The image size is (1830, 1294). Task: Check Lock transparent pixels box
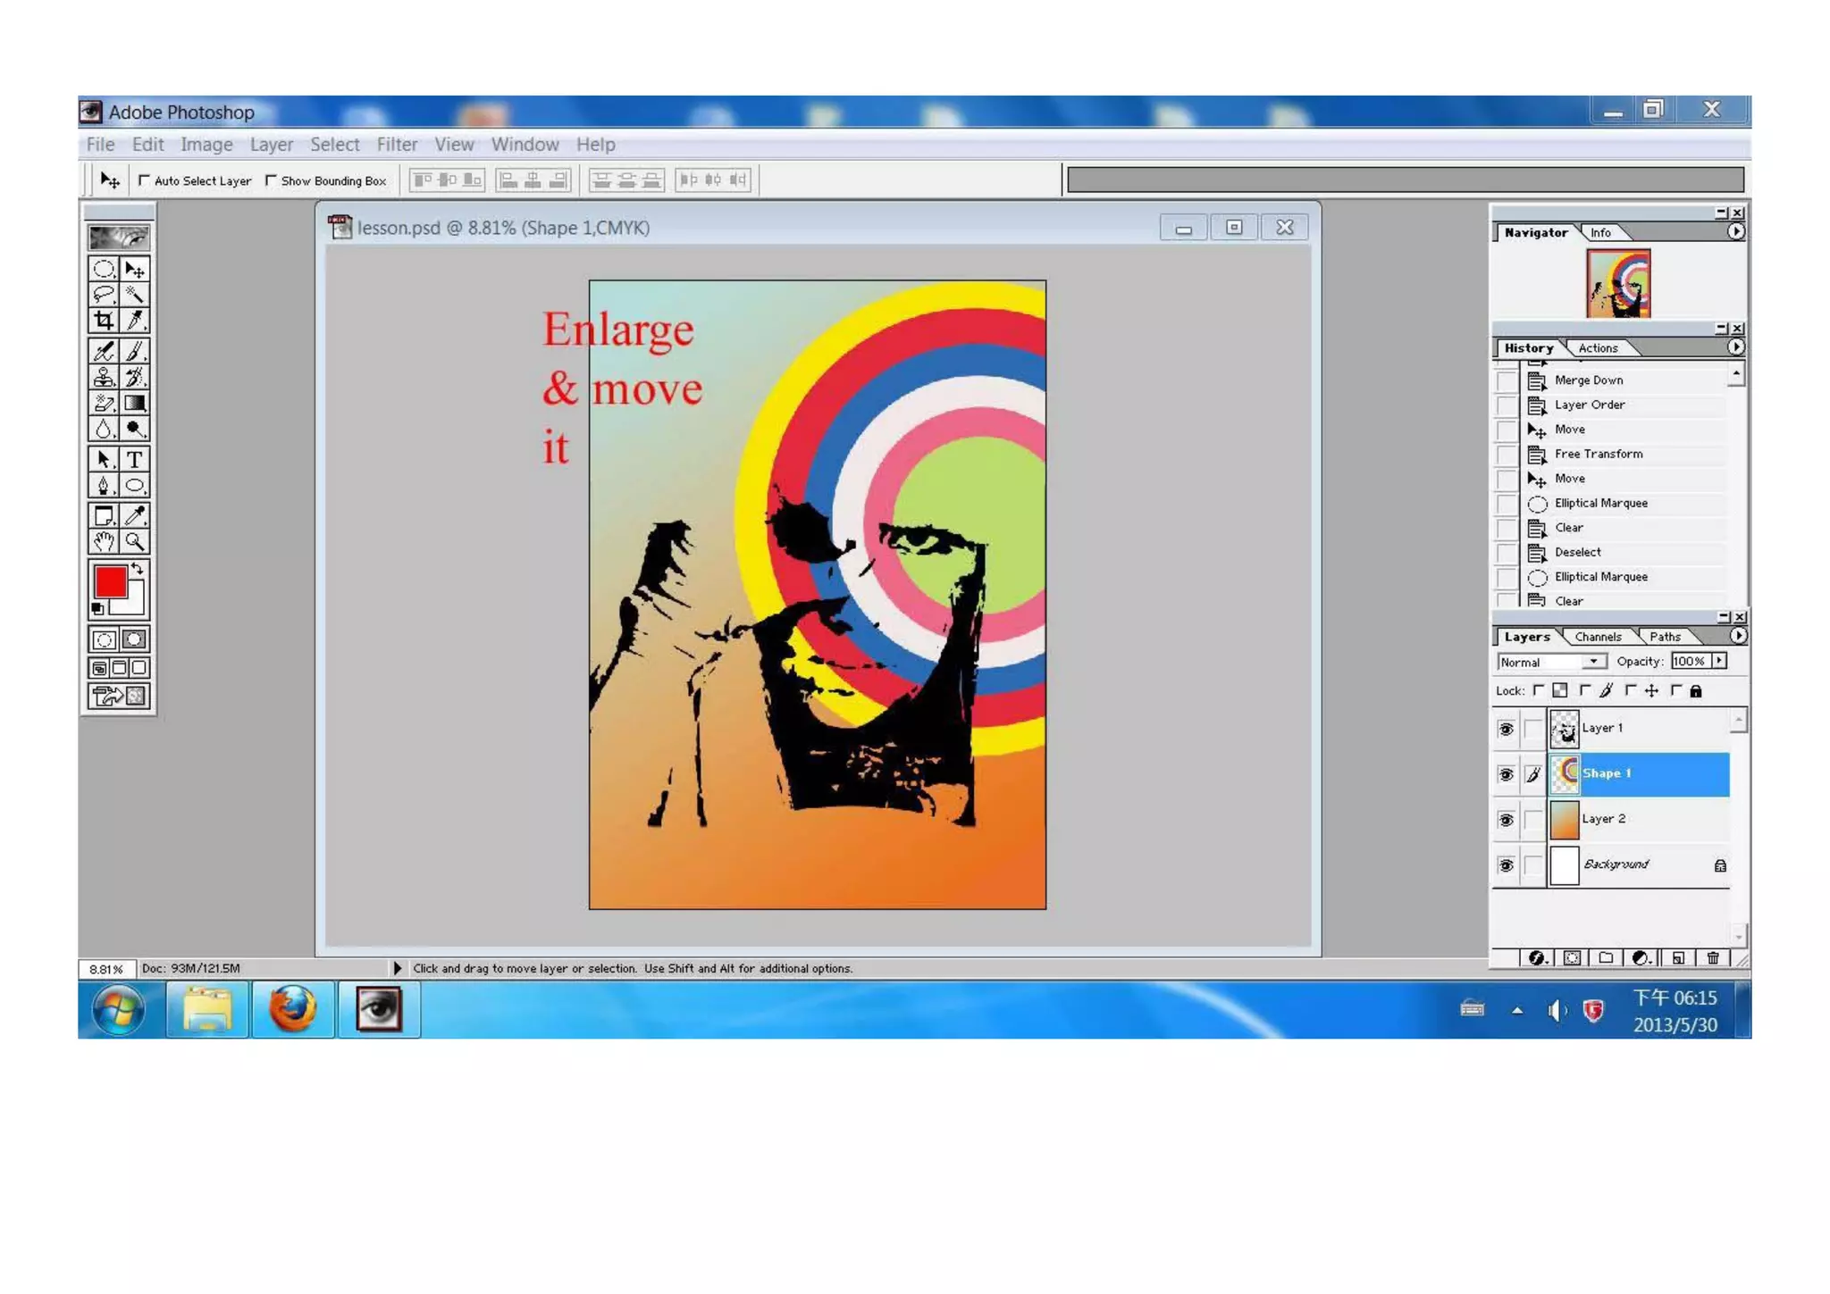point(1538,690)
